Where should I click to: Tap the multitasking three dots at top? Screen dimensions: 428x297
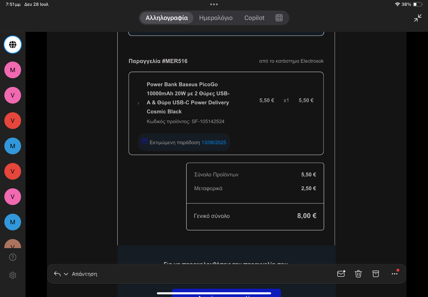click(x=214, y=4)
